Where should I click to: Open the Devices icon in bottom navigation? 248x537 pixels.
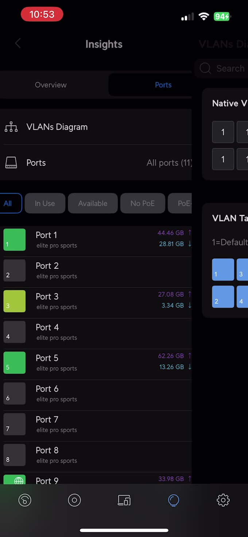pos(124,500)
